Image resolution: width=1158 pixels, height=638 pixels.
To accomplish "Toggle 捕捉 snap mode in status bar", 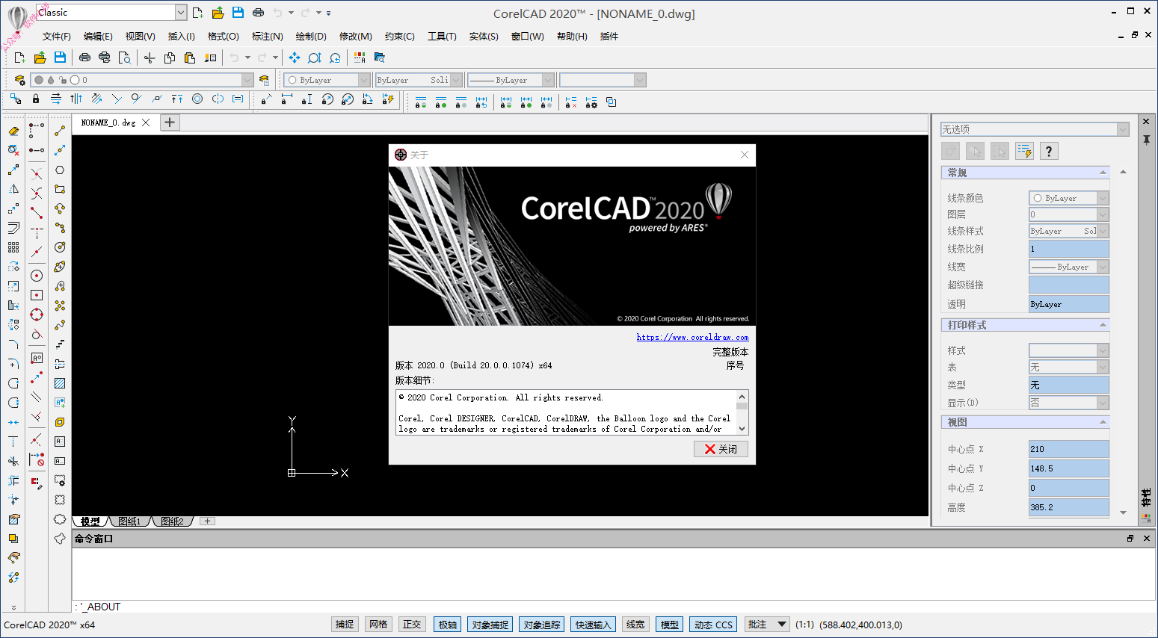I will pos(345,625).
